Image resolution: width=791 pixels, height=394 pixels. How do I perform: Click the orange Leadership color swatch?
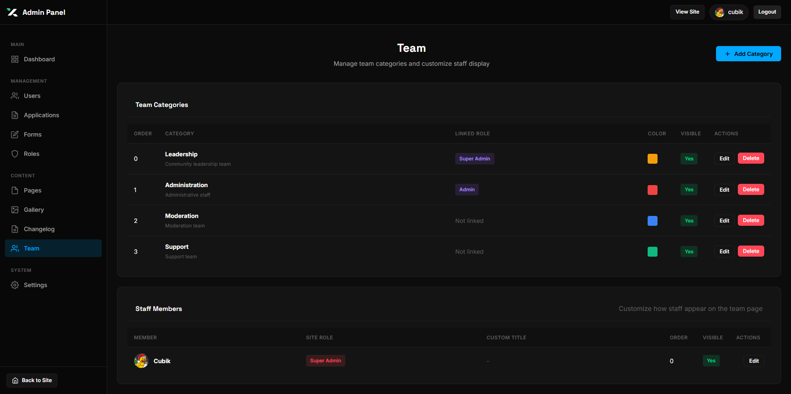tap(653, 159)
